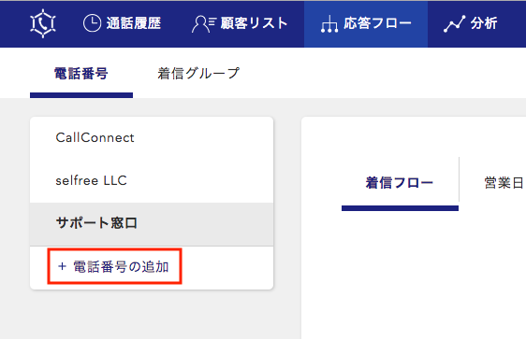Click the plus icon before 電話番号の追加
The width and height of the screenshot is (526, 339).
coord(62,266)
